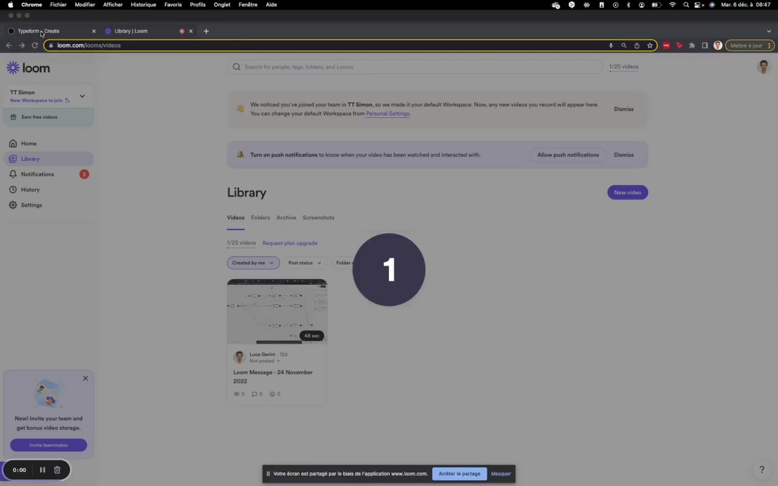Image resolution: width=778 pixels, height=486 pixels.
Task: Open the Post status filter
Action: 305,263
